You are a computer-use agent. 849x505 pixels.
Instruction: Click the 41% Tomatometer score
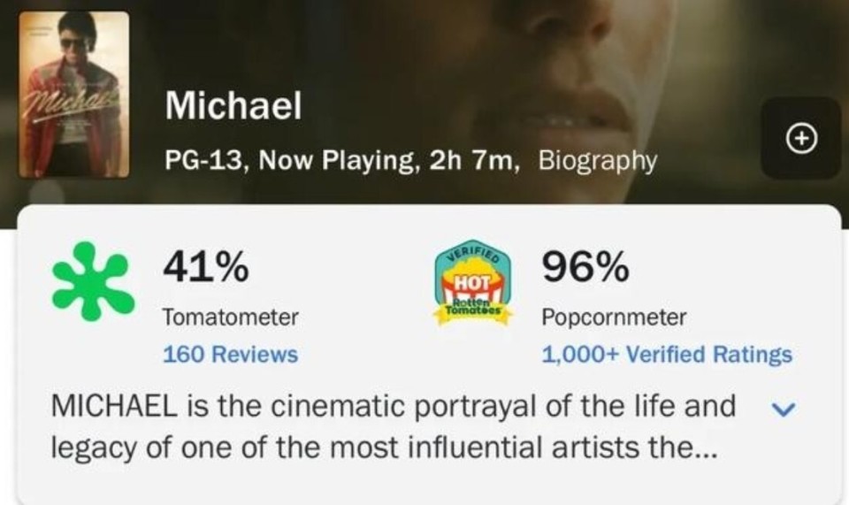coord(205,266)
